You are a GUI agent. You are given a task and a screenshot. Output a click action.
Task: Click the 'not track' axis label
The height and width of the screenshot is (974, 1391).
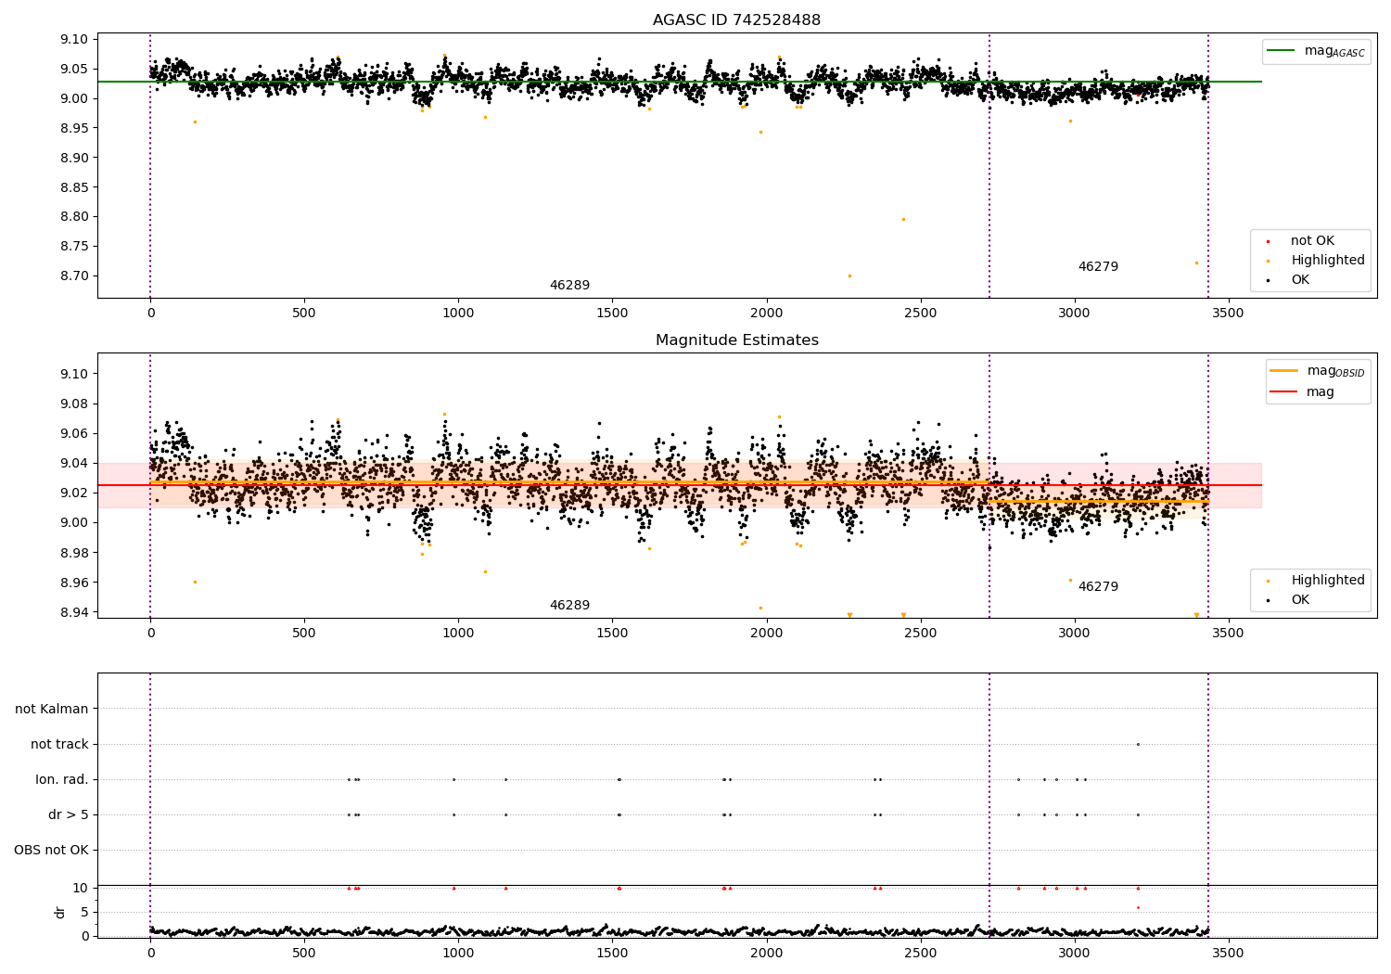pyautogui.click(x=59, y=745)
